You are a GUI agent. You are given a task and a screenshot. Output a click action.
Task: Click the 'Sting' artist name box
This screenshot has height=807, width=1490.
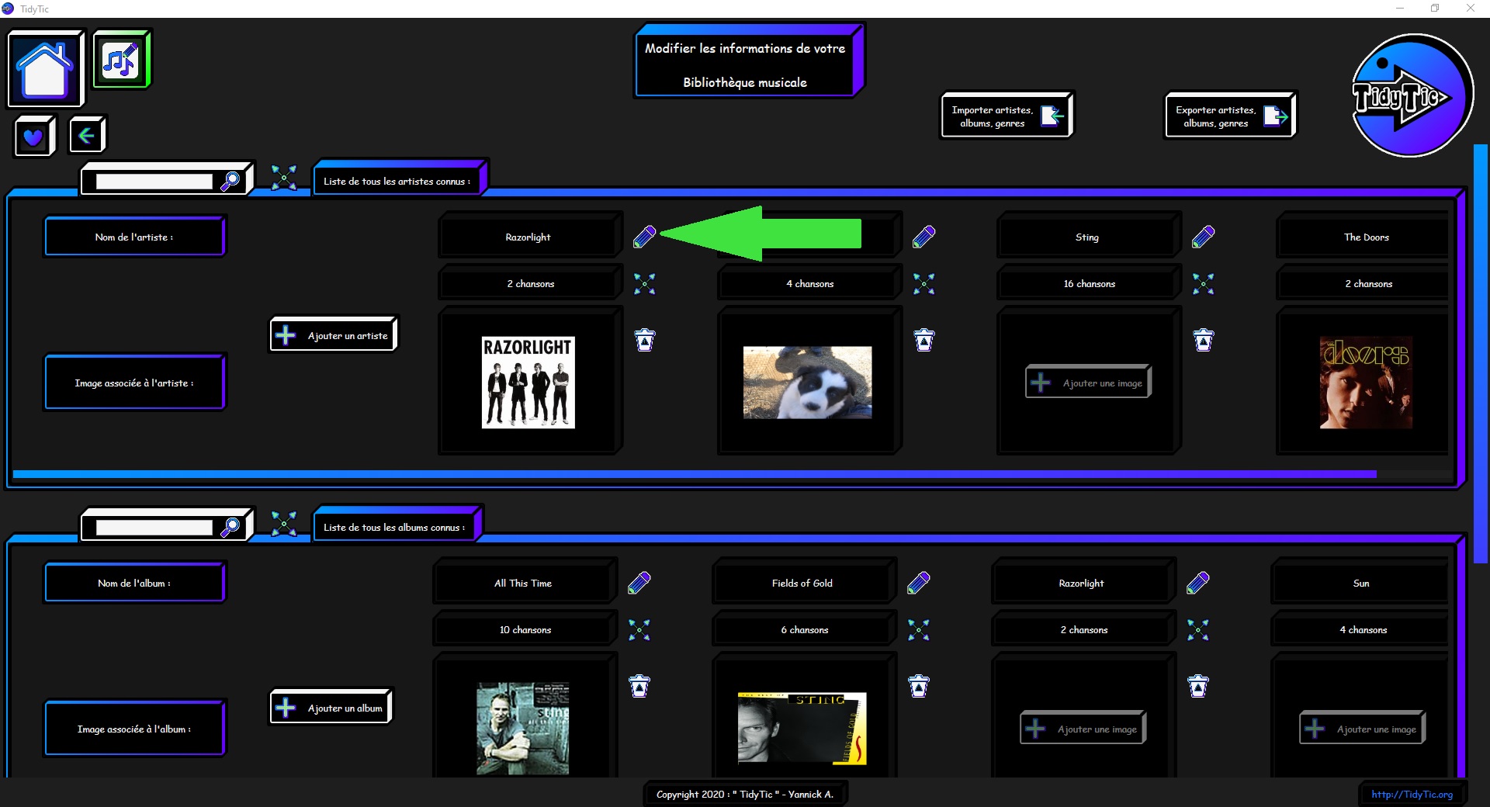click(x=1089, y=235)
